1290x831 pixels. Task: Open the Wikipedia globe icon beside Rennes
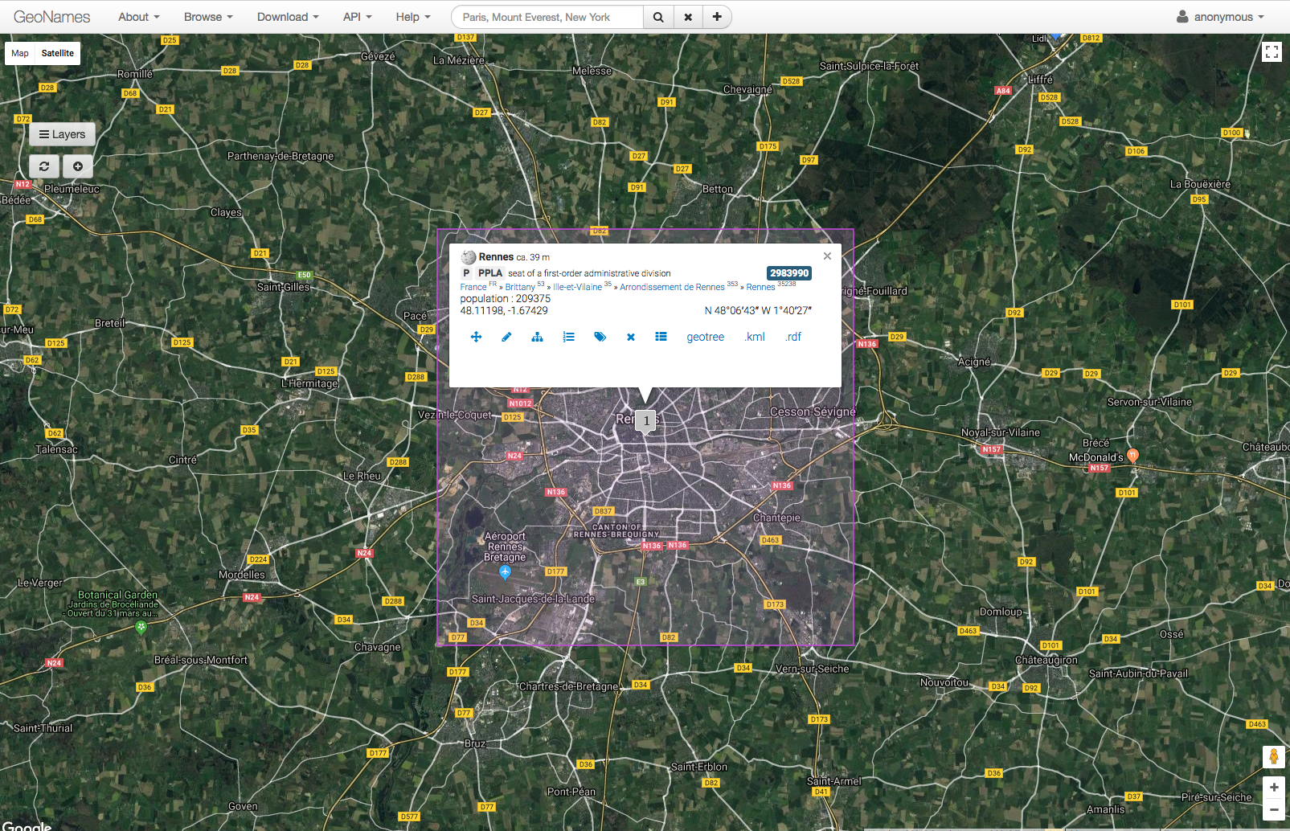(469, 257)
